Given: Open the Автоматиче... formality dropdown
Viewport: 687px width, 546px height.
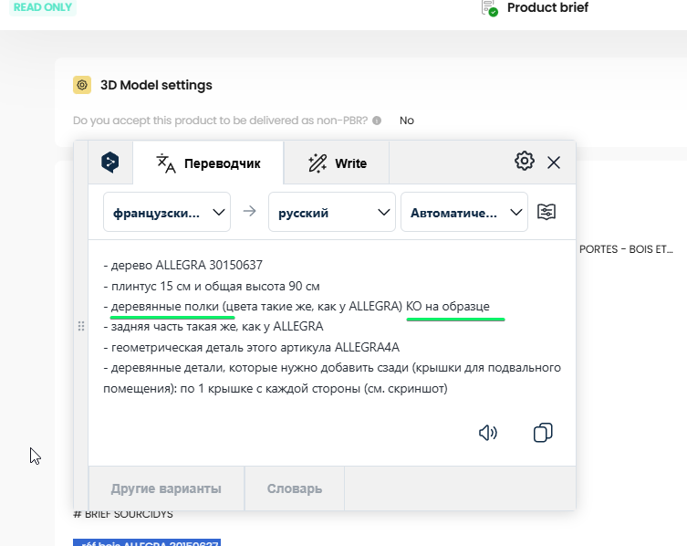Looking at the screenshot, I should point(464,212).
